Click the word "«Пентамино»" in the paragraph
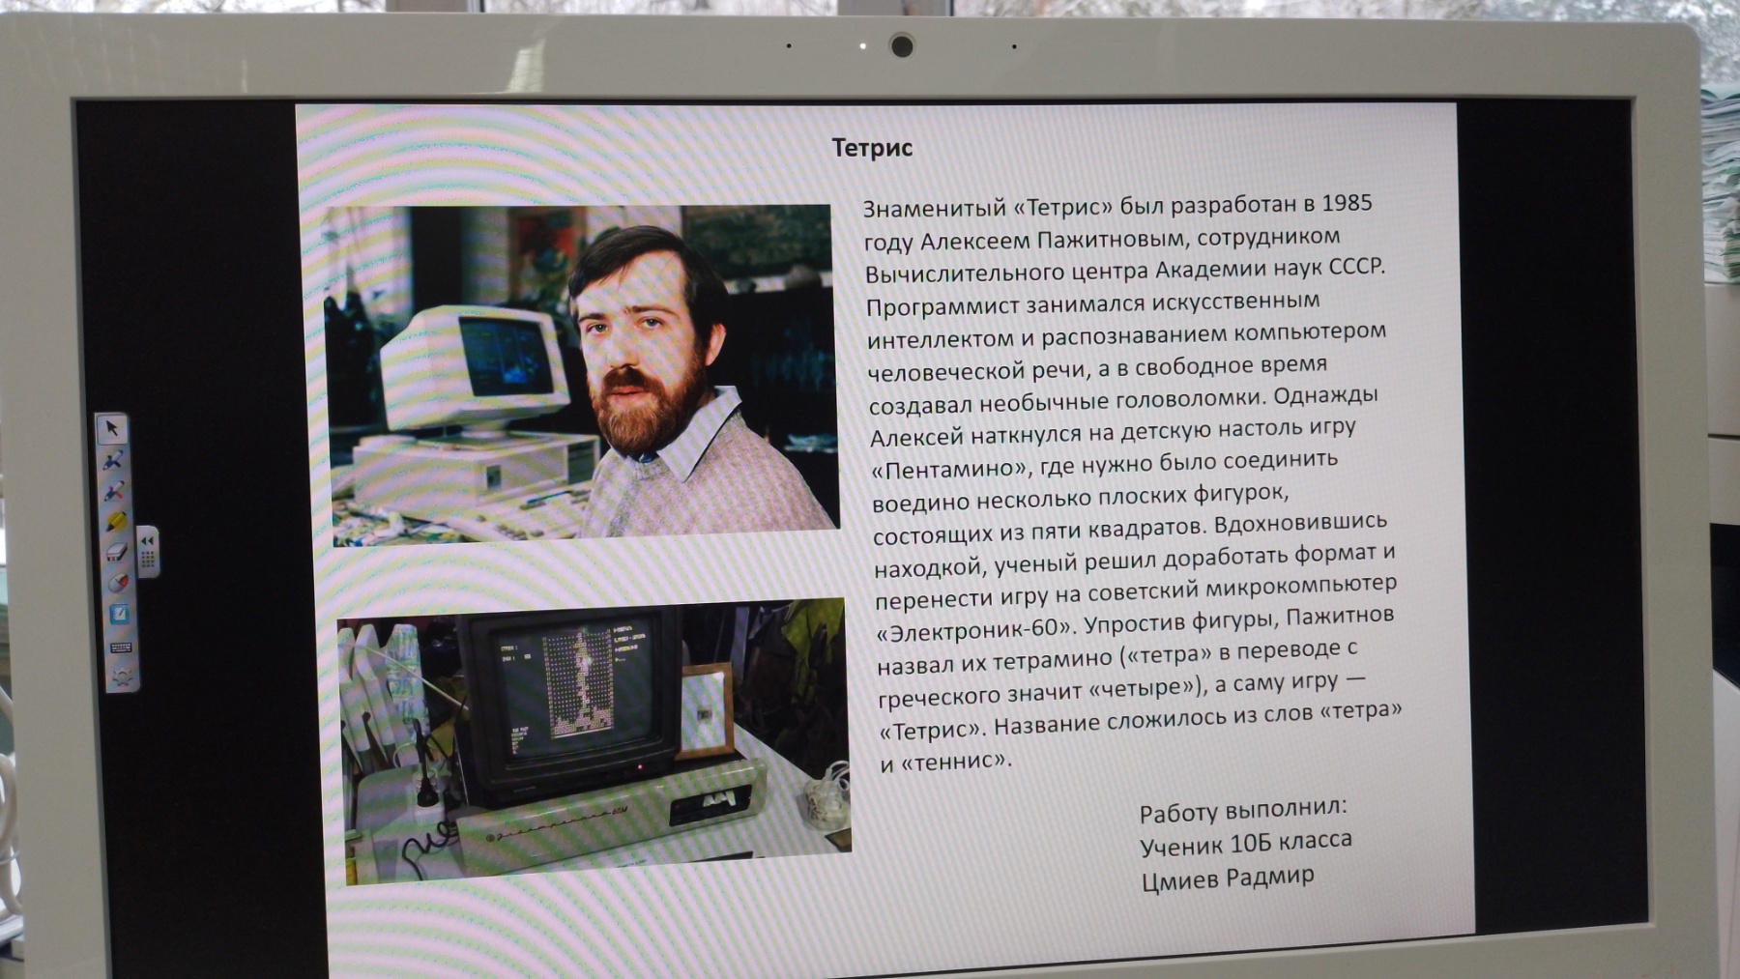This screenshot has height=979, width=1740. click(x=949, y=472)
